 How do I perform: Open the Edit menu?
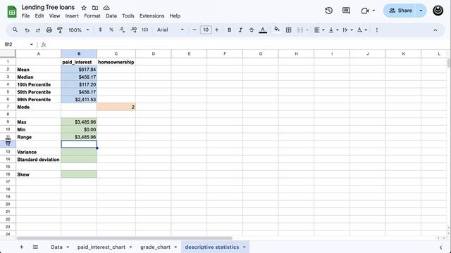pyautogui.click(x=39, y=16)
